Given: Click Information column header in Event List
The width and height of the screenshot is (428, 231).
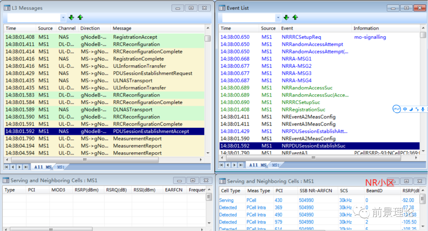Looking at the screenshot, I should pyautogui.click(x=386, y=28).
